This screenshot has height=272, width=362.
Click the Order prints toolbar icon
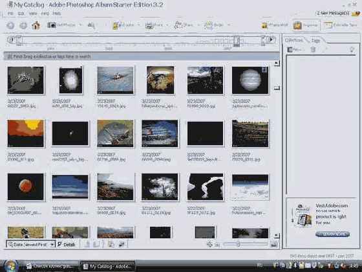[x=208, y=25]
